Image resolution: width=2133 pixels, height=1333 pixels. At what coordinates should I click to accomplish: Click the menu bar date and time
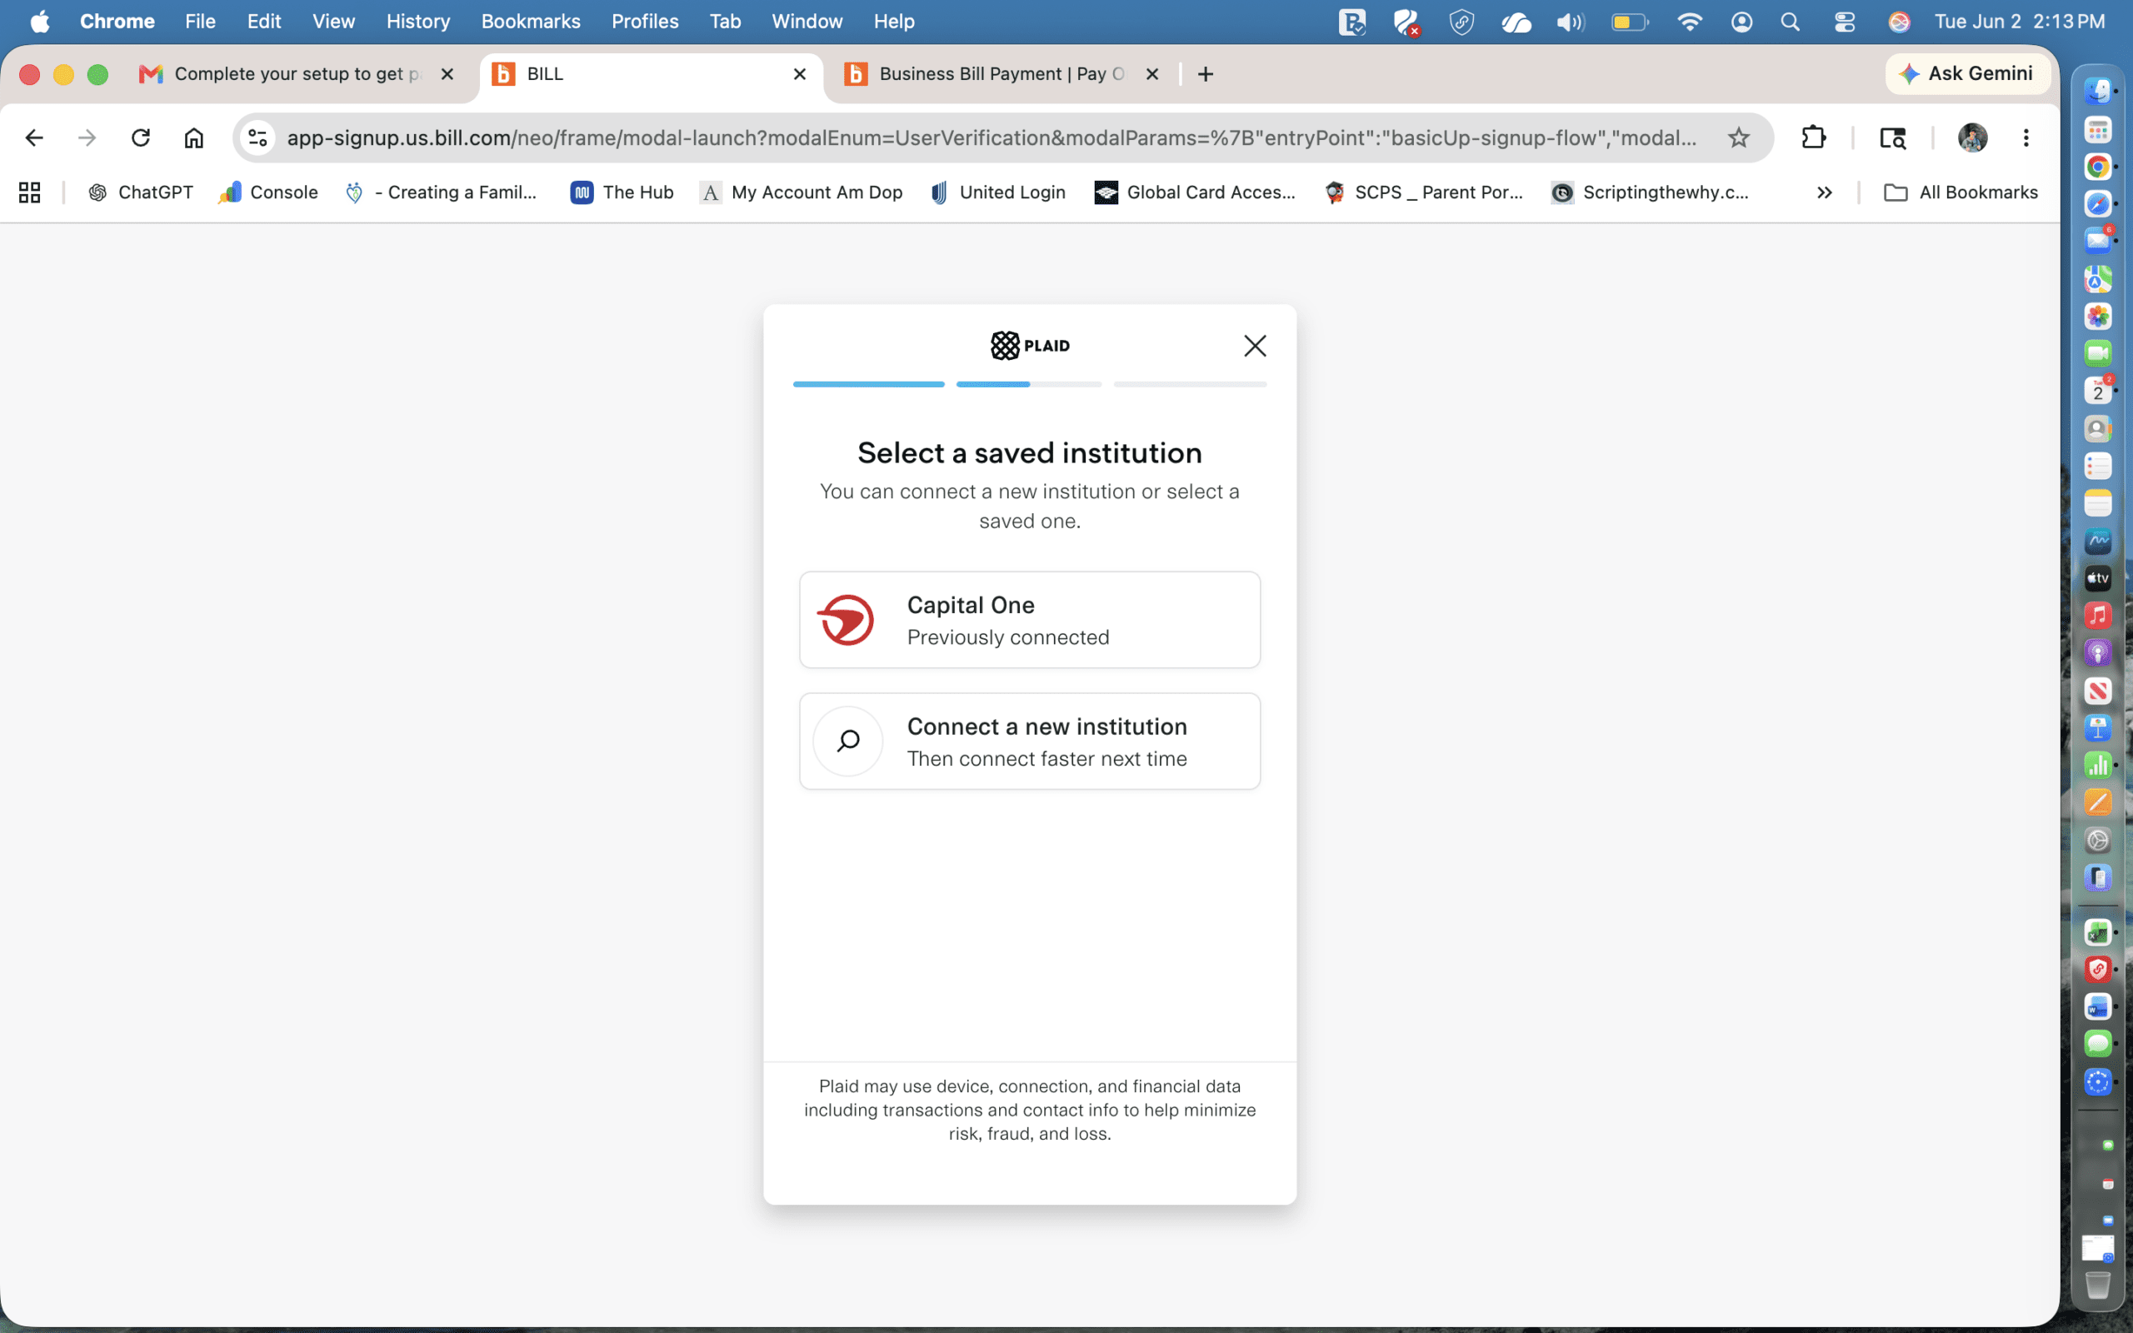pyautogui.click(x=2020, y=21)
